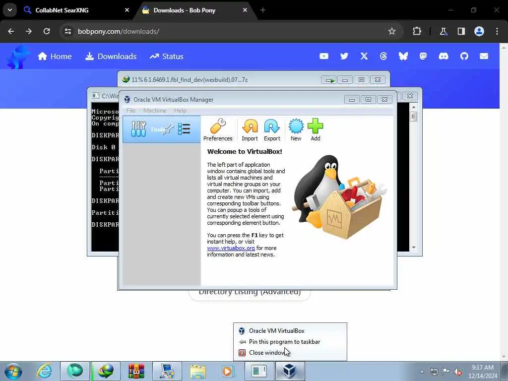
Task: Open VirtualBox Preferences
Action: click(218, 129)
